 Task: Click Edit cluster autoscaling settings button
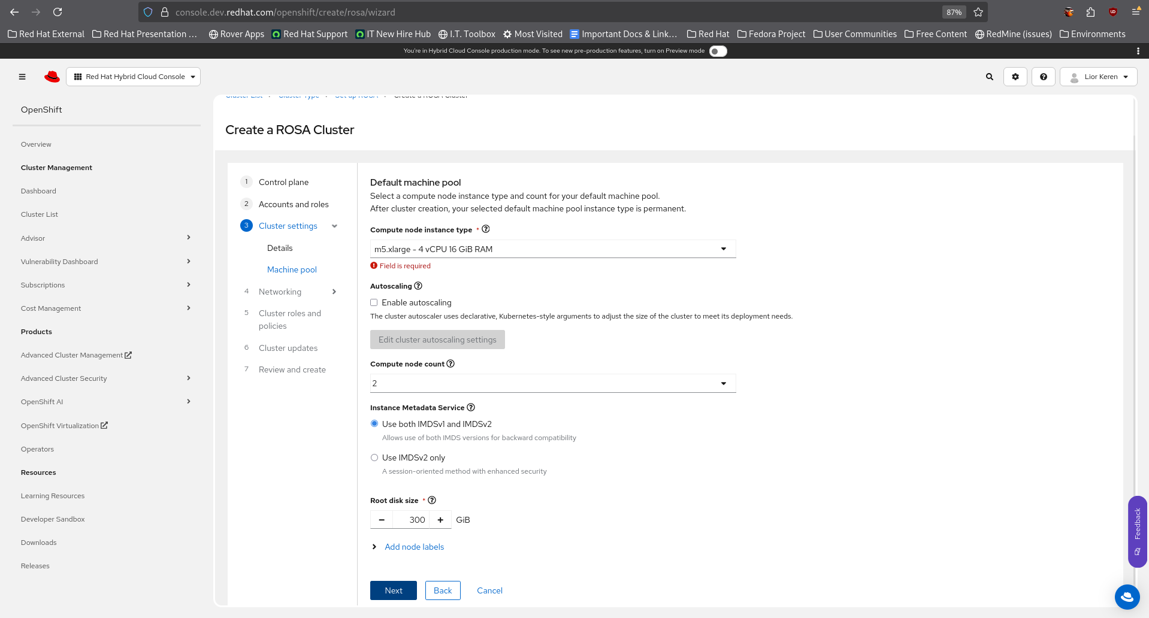(437, 340)
